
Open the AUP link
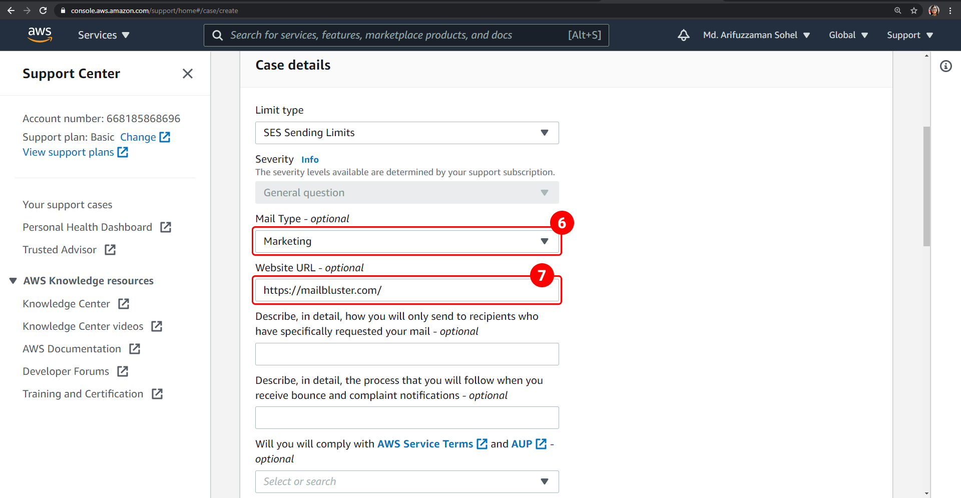(521, 443)
